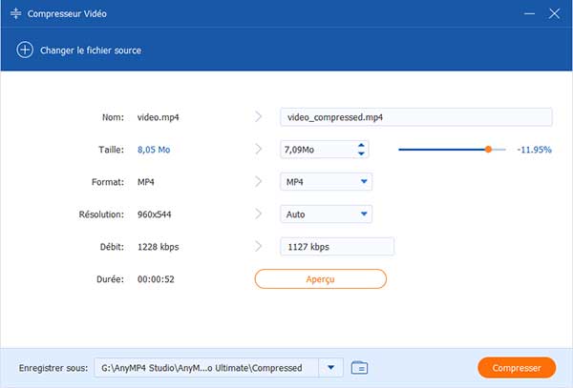Click the 'Enregistrer sous' path field
Screen dimensions: 573x388
(x=205, y=368)
